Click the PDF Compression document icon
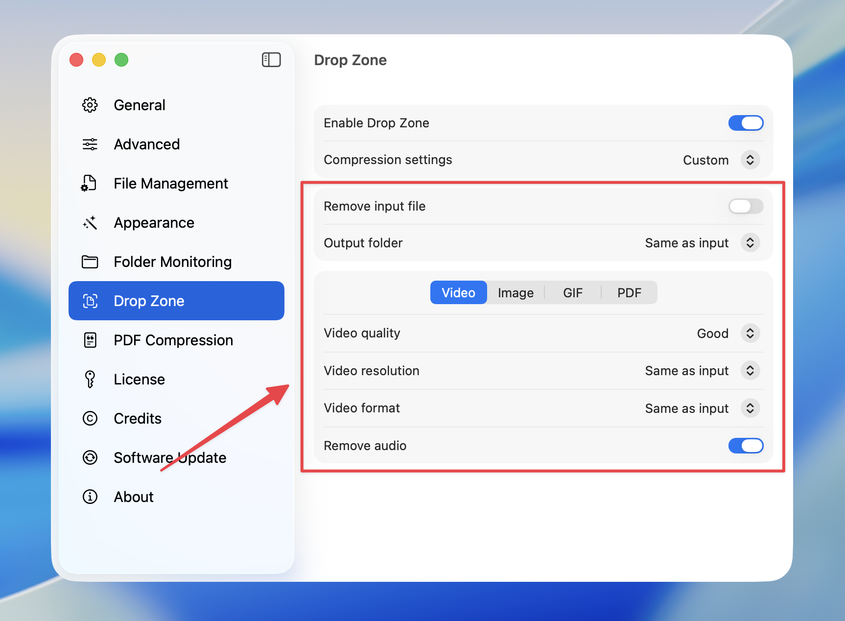The height and width of the screenshot is (621, 845). [90, 340]
